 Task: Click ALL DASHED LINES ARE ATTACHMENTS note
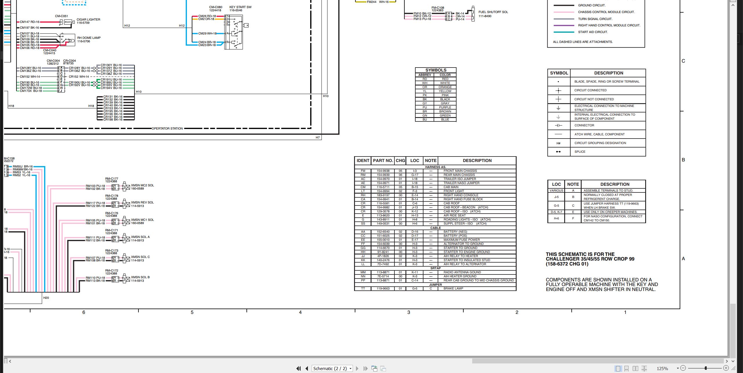tap(583, 42)
